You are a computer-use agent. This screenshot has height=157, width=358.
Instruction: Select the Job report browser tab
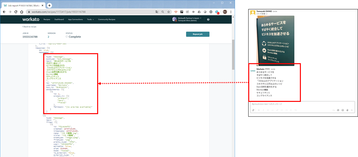pos(23,5)
